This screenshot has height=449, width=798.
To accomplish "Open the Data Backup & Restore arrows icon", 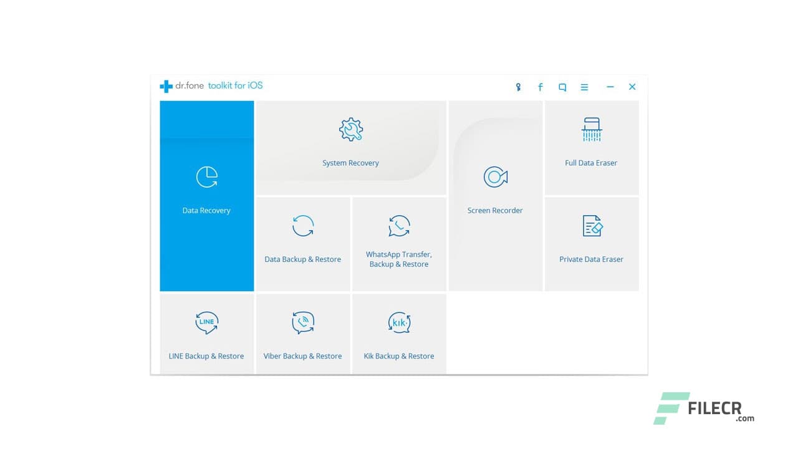I will (303, 226).
